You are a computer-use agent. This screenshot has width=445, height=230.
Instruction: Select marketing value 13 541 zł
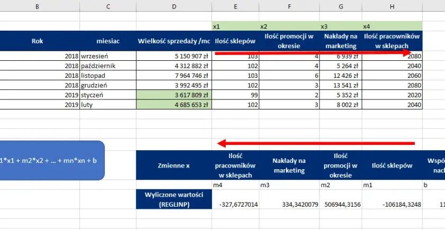coord(341,85)
